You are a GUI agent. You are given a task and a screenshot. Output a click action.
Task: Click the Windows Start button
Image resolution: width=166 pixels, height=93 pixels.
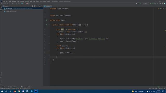(2, 91)
